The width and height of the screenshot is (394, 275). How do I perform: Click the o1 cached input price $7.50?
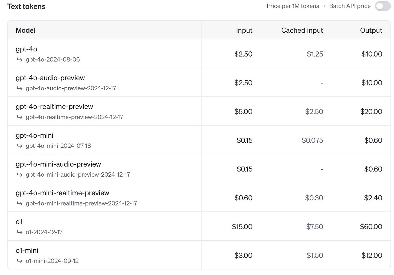314,227
